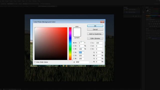The width and height of the screenshot is (160, 90).
Task: Select the Lab b radio button
Action: click(91, 49)
